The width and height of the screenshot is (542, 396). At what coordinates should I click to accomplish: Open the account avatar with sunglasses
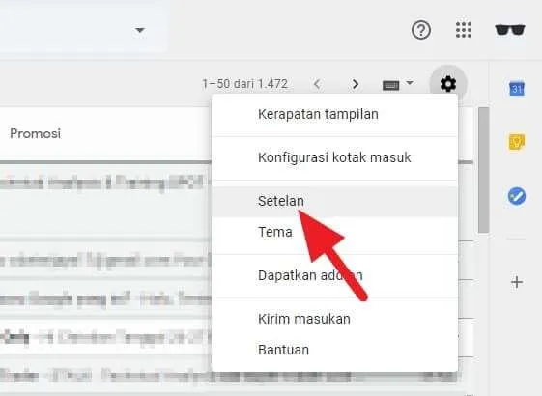pos(510,30)
